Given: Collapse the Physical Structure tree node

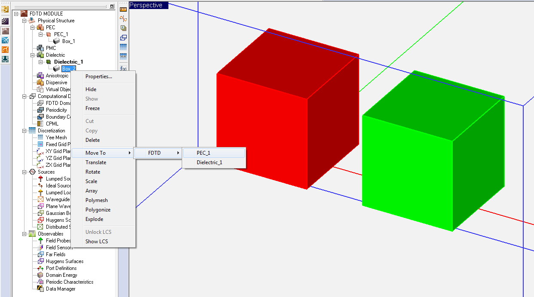Looking at the screenshot, I should click(24, 21).
